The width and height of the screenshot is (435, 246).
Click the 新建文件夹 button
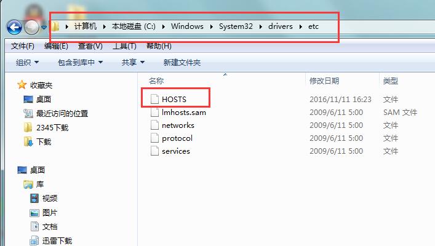182,62
